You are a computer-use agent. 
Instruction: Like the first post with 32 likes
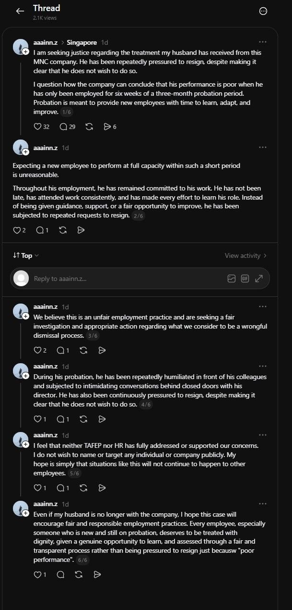point(42,127)
